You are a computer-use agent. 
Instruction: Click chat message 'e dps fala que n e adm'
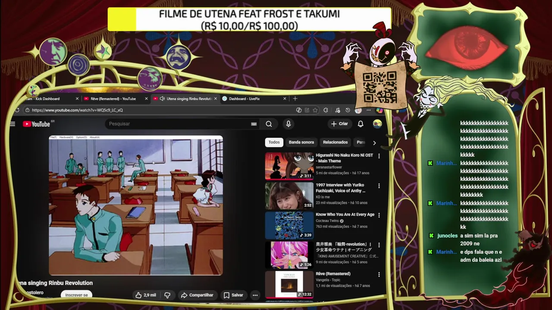pos(481,256)
